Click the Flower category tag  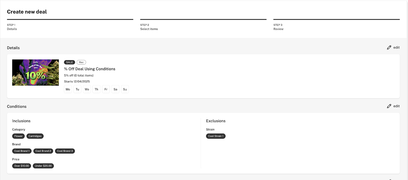pyautogui.click(x=18, y=136)
